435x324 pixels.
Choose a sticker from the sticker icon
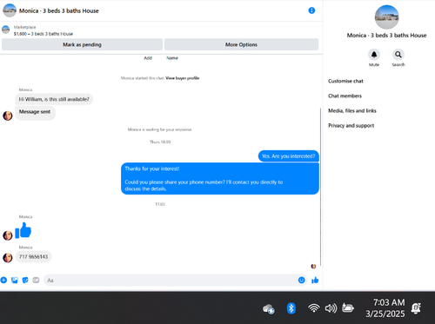pyautogui.click(x=25, y=280)
